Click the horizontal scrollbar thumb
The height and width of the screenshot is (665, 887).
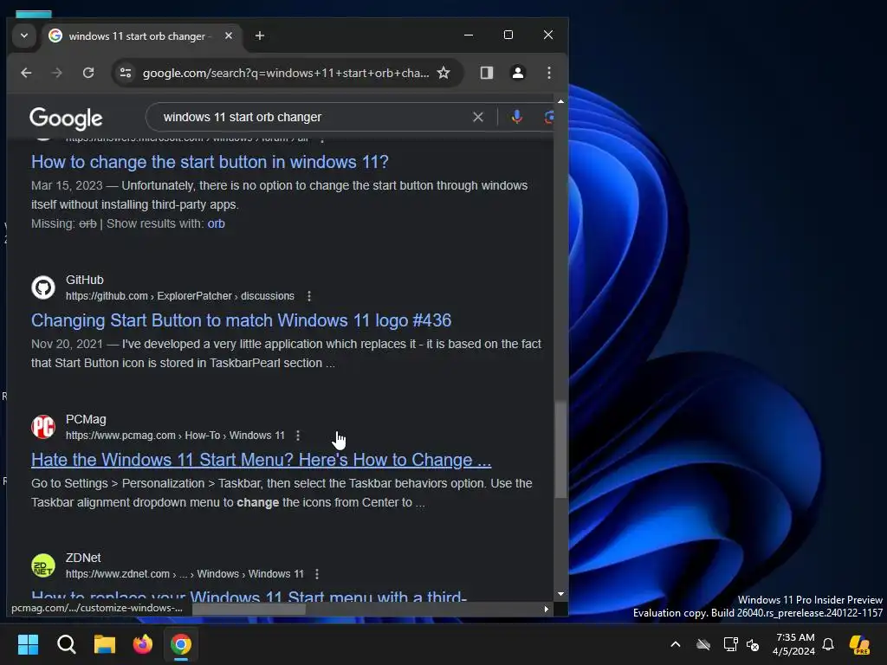point(249,609)
